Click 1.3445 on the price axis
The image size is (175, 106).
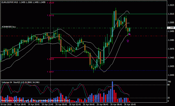click(171, 75)
